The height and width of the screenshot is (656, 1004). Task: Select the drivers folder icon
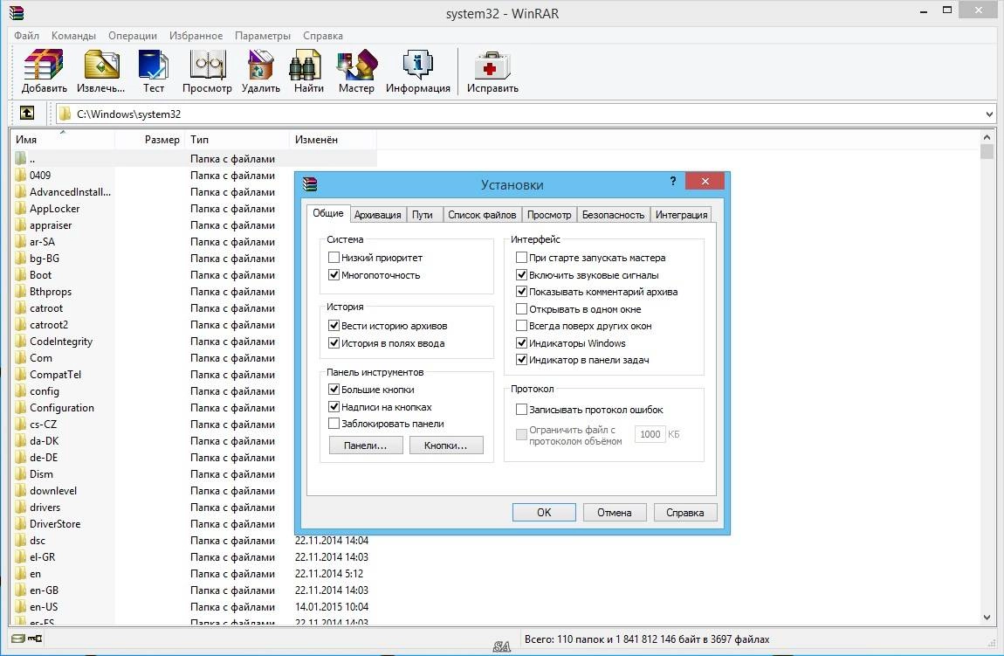[20, 508]
